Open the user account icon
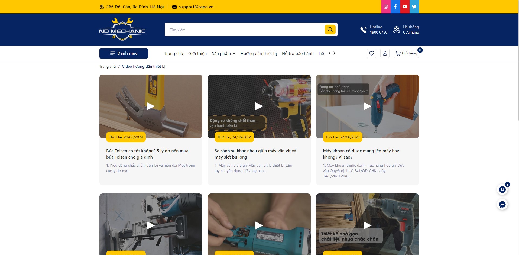 385,53
